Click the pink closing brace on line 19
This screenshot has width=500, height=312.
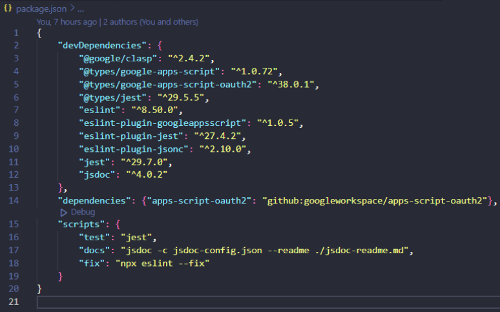(60, 276)
